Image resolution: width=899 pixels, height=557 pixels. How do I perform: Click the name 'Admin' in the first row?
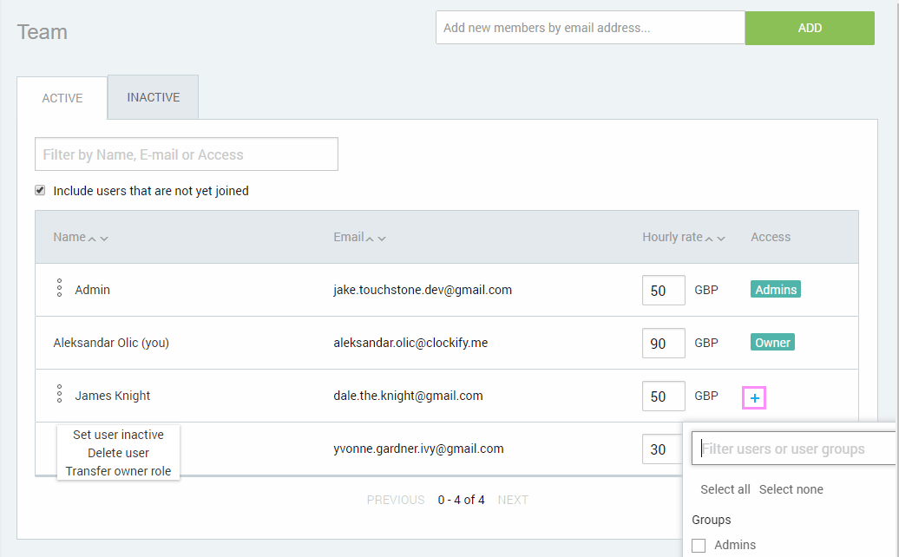(92, 290)
